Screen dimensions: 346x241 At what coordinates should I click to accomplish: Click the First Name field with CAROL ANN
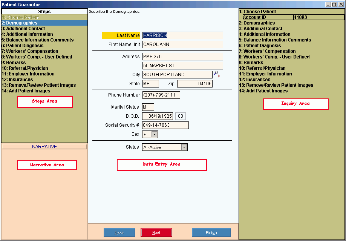182,45
